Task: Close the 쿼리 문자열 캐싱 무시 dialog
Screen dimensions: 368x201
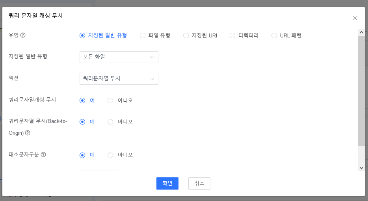Action: click(x=355, y=18)
